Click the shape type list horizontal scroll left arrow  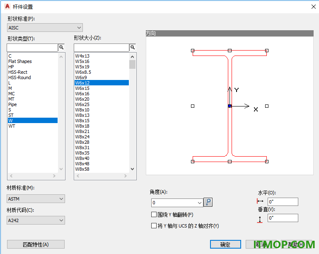tap(12, 176)
